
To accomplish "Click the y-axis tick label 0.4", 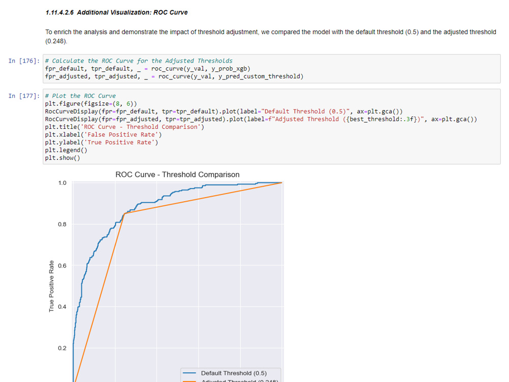I will click(62, 307).
